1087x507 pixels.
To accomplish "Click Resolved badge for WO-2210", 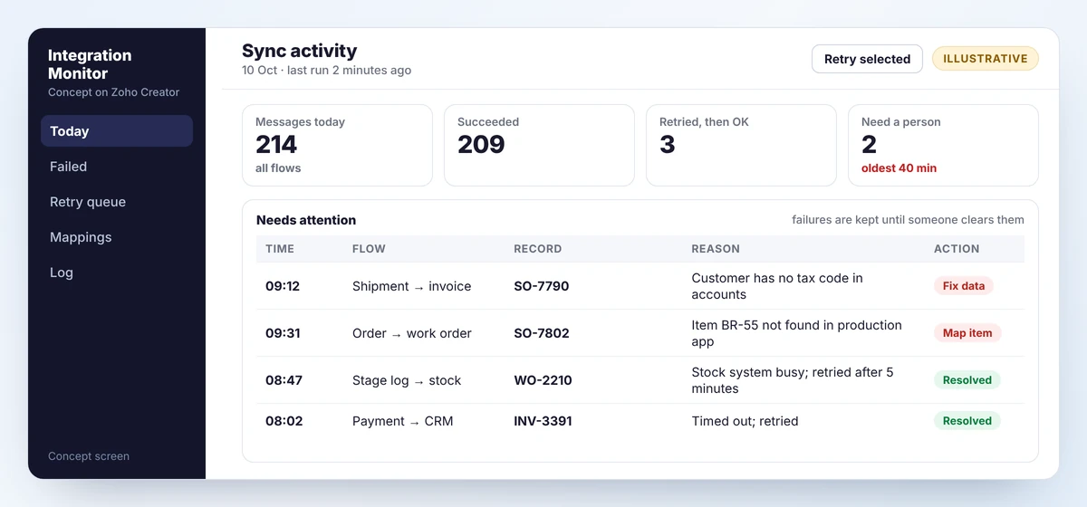I will click(967, 380).
